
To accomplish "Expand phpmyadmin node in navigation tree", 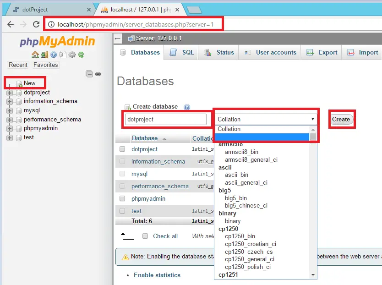I will point(10,129).
